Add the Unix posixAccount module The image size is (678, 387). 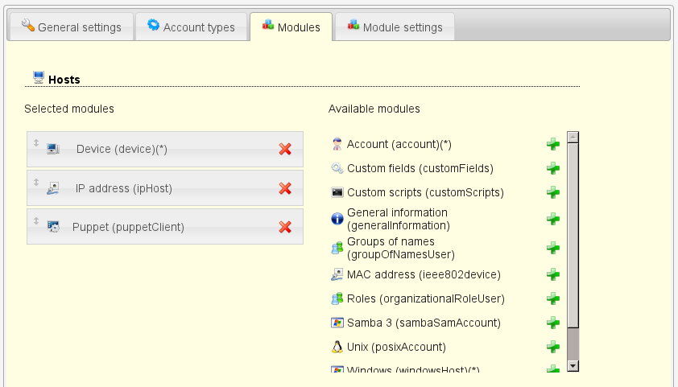point(553,347)
